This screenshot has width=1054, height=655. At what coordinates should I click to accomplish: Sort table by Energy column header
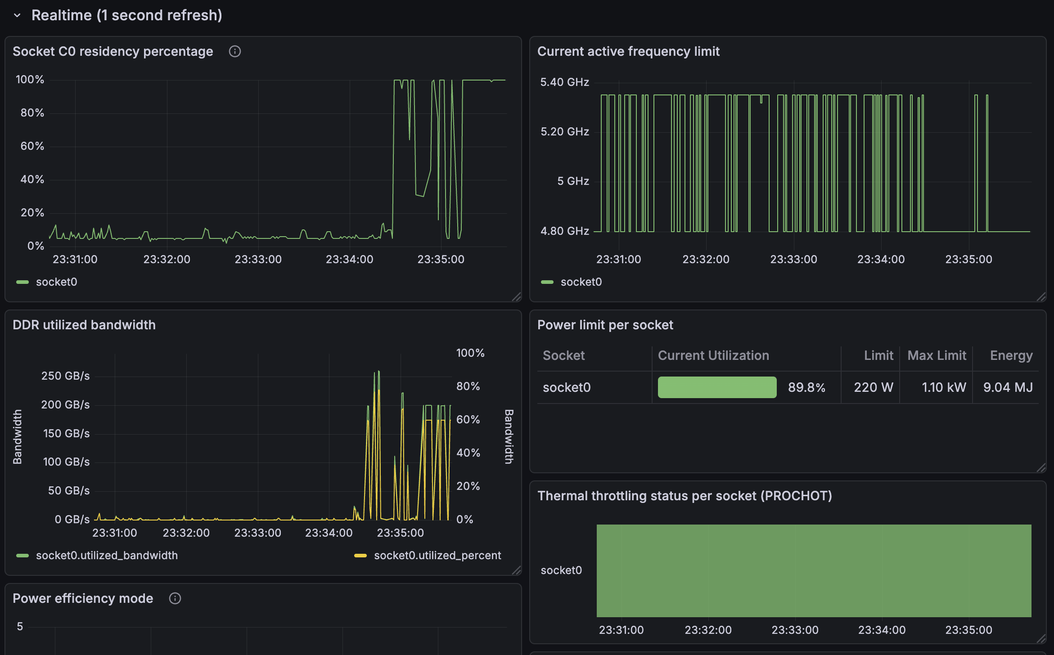pos(1011,355)
